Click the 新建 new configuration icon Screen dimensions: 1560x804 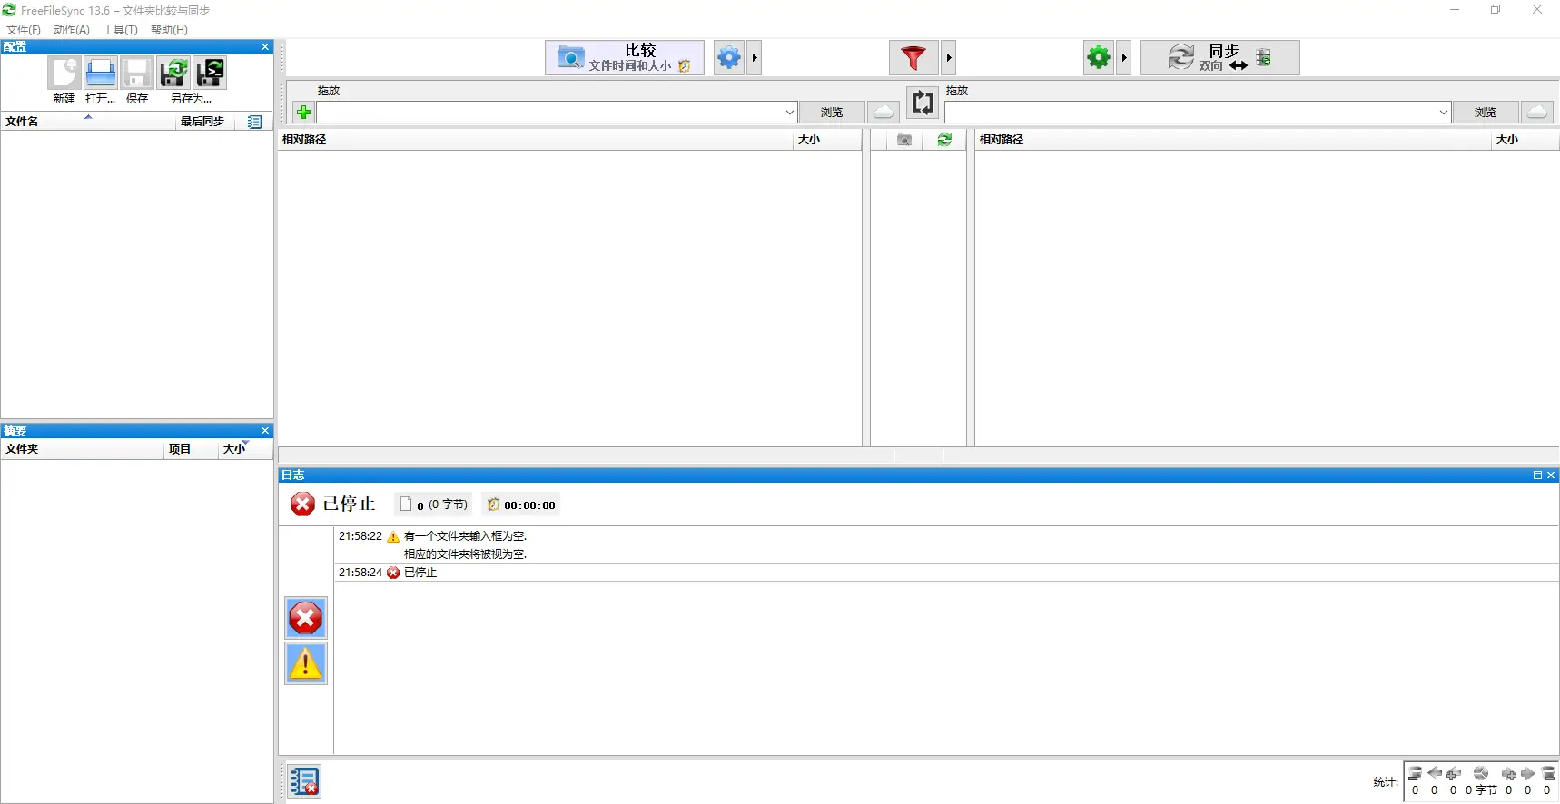64,74
